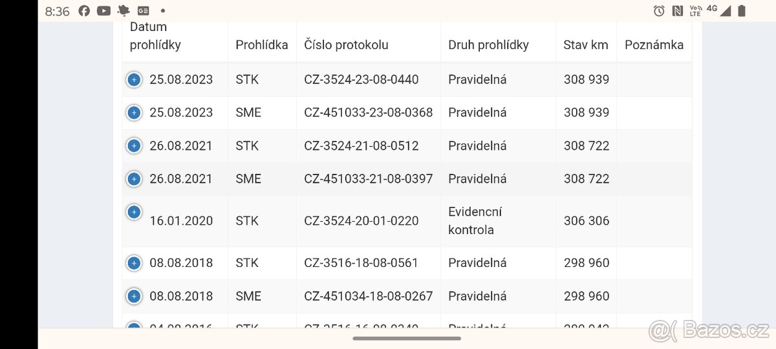Viewport: 776px width, 349px height.
Task: Tap the YouTube notification icon
Action: [103, 11]
